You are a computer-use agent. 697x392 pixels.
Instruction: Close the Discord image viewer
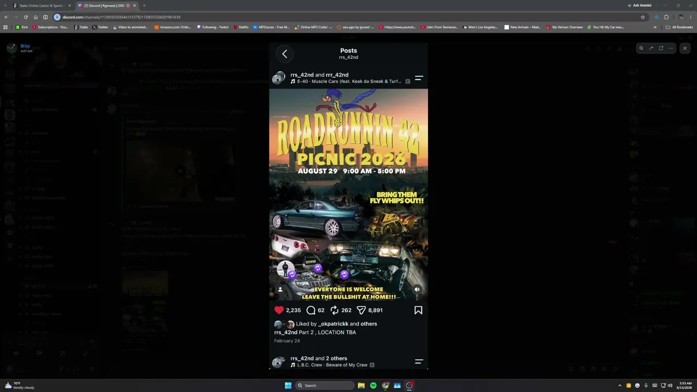click(x=685, y=48)
